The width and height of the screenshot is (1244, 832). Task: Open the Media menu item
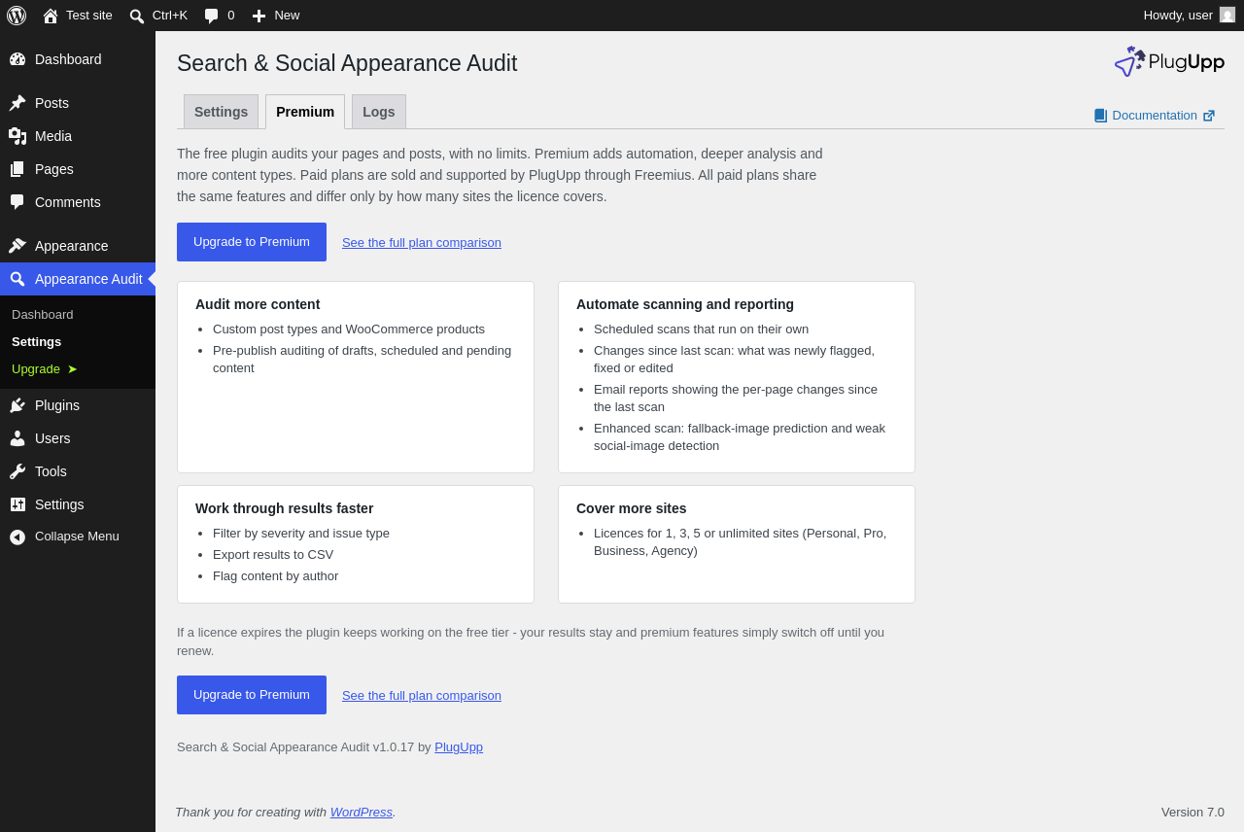pyautogui.click(x=78, y=136)
